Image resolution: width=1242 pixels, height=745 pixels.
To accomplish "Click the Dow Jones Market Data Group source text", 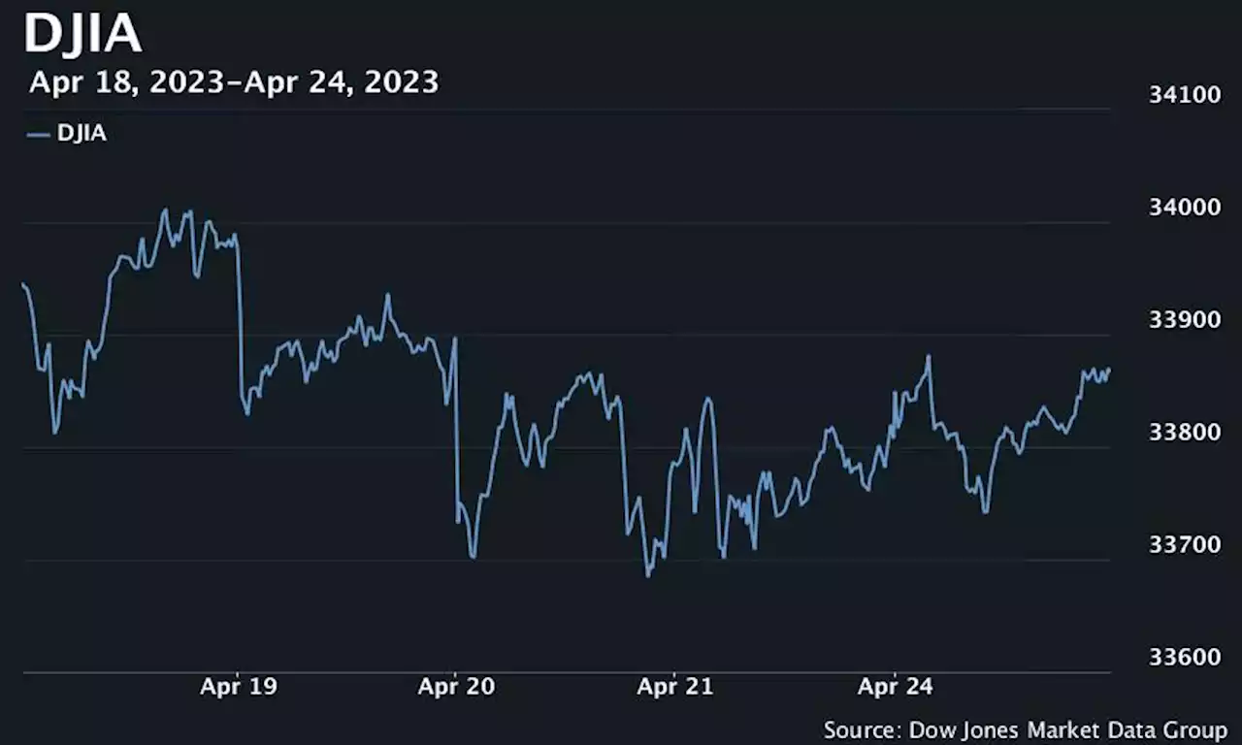I will tap(1026, 729).
